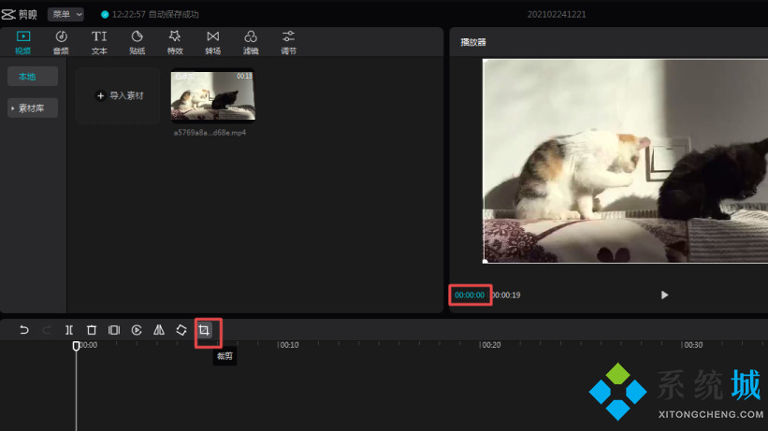Open the 视频 (Video) media tab
Viewport: 768px width, 431px height.
pyautogui.click(x=23, y=42)
